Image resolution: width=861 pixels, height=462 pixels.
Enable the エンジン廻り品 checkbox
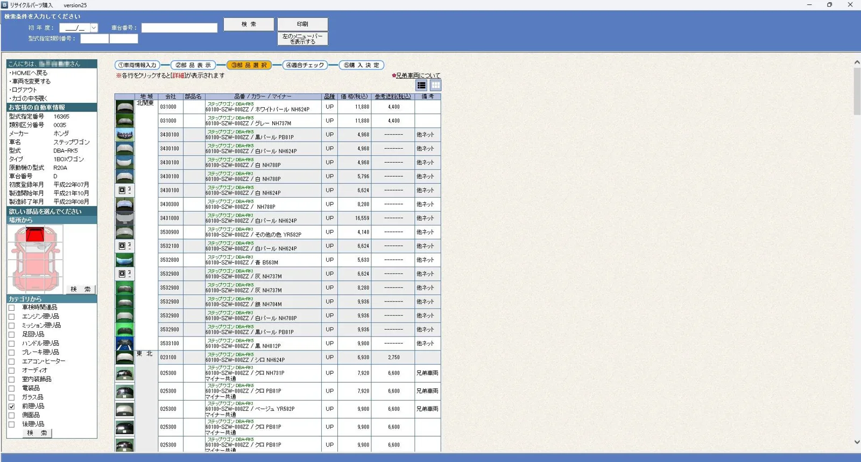pos(11,317)
